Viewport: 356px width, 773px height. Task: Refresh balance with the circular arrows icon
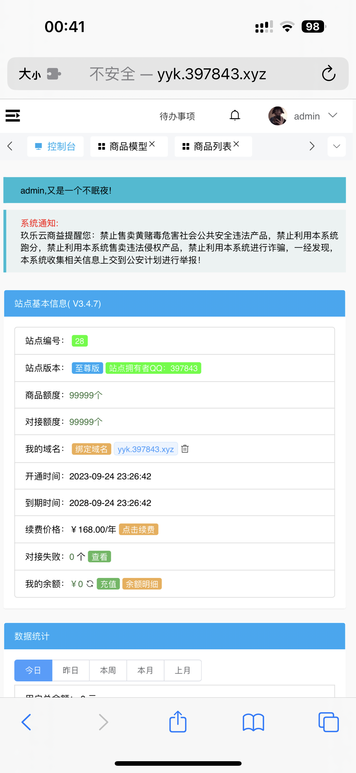pyautogui.click(x=90, y=584)
